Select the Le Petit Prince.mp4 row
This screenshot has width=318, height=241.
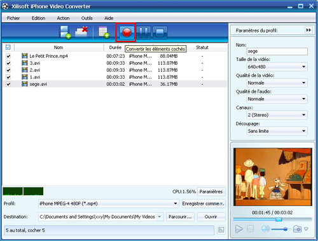coord(114,56)
